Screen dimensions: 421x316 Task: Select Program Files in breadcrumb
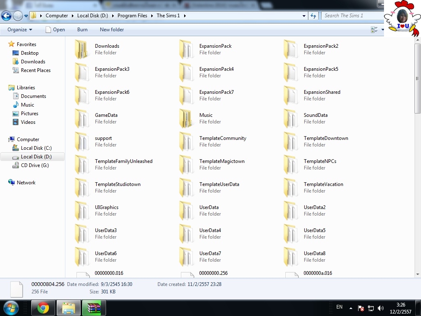tap(132, 16)
